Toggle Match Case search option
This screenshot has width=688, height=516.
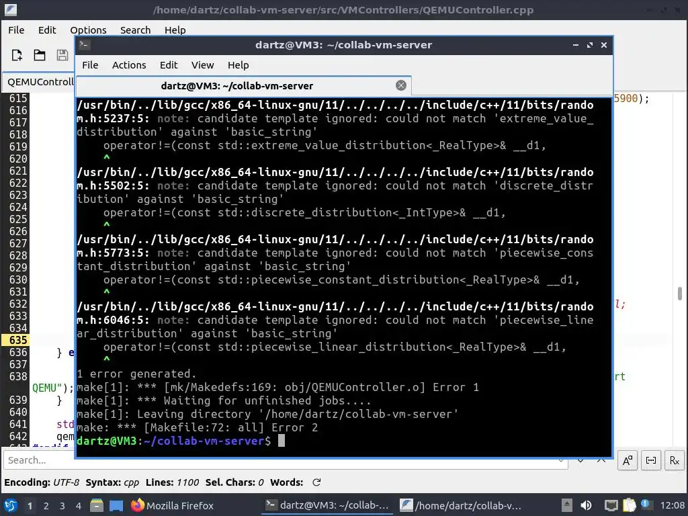tap(628, 460)
